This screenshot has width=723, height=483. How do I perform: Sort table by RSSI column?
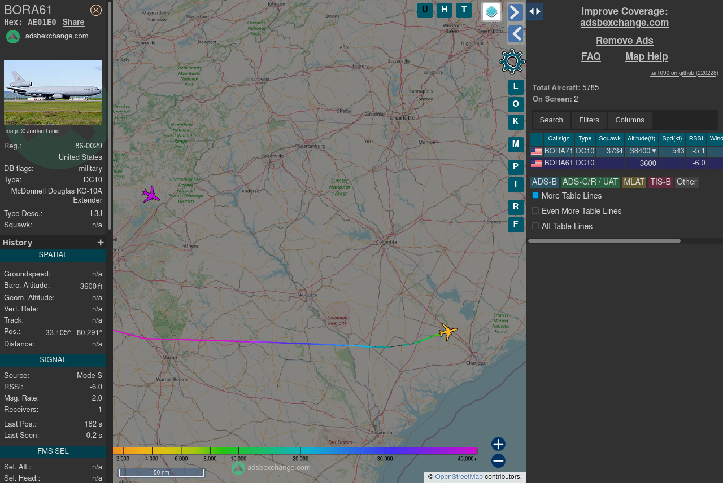(x=696, y=139)
